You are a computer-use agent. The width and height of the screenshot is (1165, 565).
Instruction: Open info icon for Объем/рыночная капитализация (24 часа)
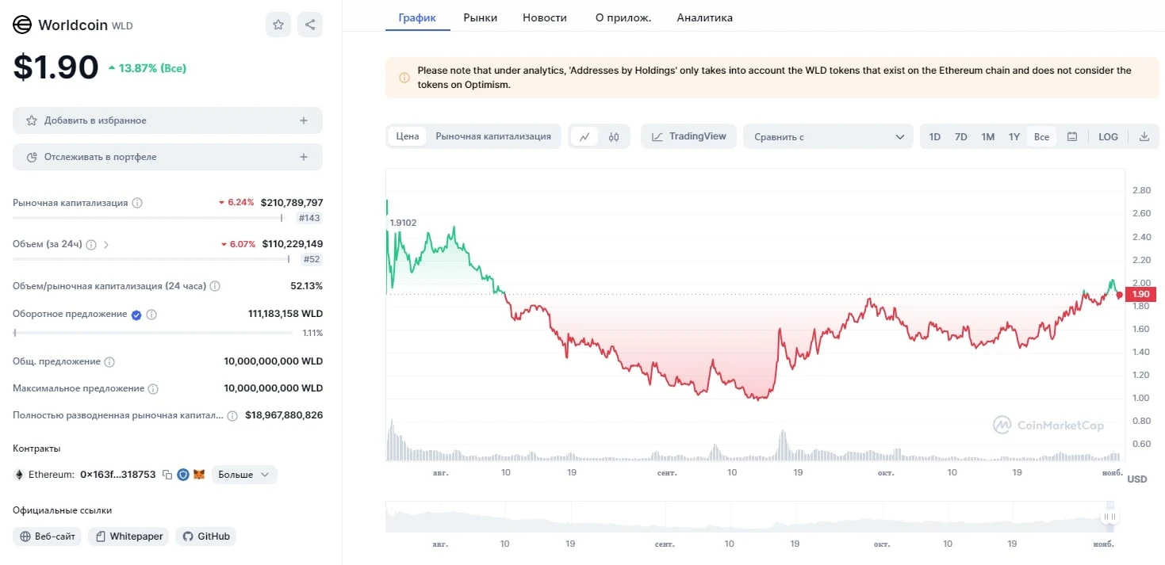pyautogui.click(x=215, y=286)
